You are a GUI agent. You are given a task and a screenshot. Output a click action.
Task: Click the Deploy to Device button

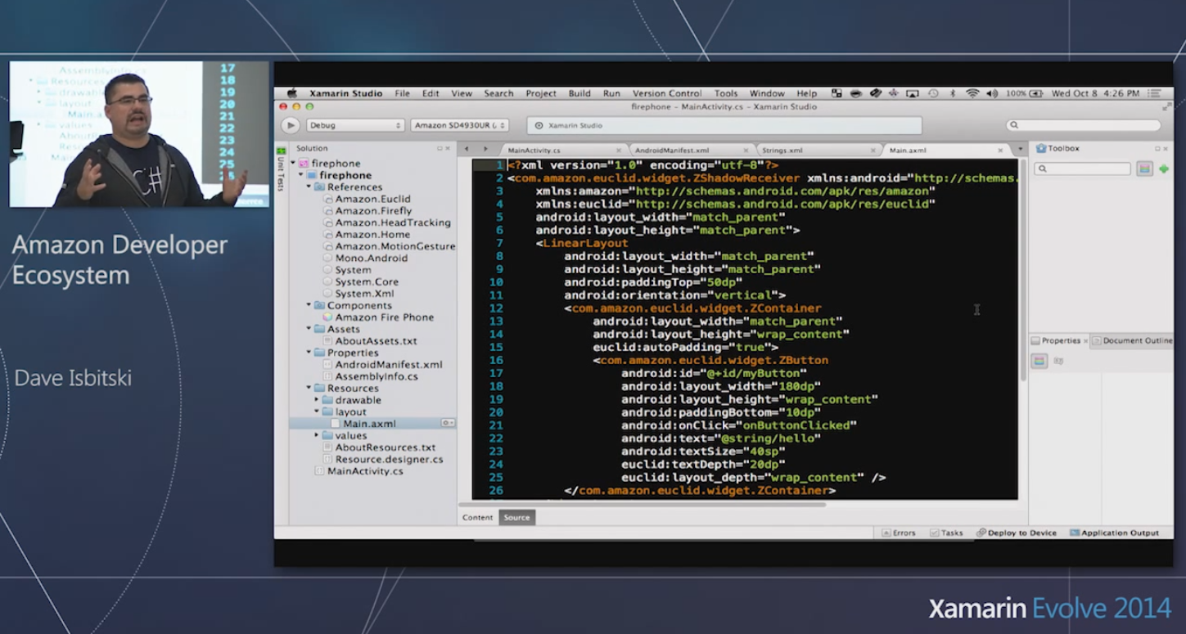(1016, 533)
